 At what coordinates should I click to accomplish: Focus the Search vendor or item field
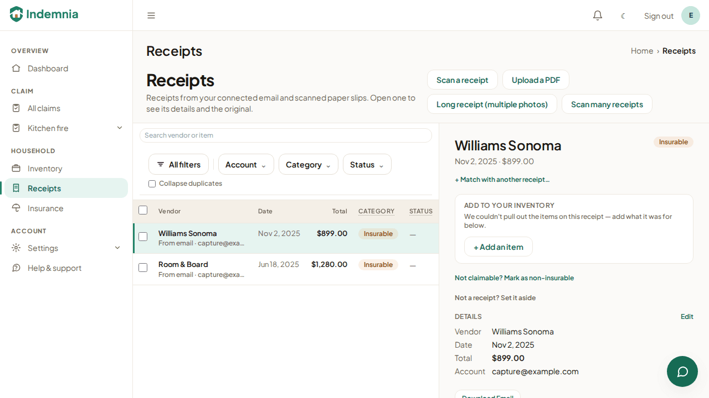coord(286,135)
